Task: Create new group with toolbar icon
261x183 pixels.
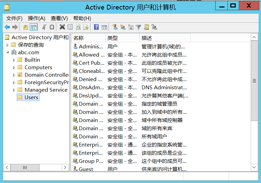Action: [123, 27]
